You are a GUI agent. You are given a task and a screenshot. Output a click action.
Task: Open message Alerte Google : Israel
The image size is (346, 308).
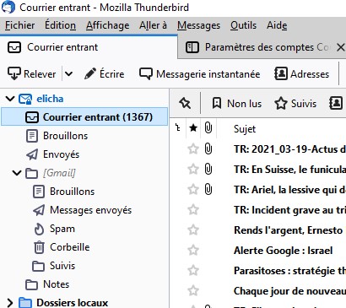(x=284, y=251)
